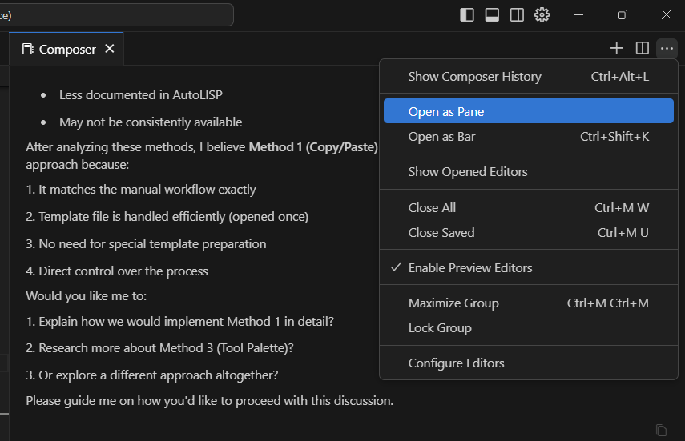Choose Open as Pane
Screen dimensions: 685x441
[x=446, y=111]
